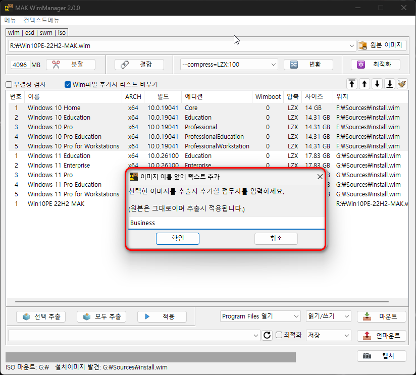Sort by 이름 column header
This screenshot has height=375, width=416.
pos(73,97)
